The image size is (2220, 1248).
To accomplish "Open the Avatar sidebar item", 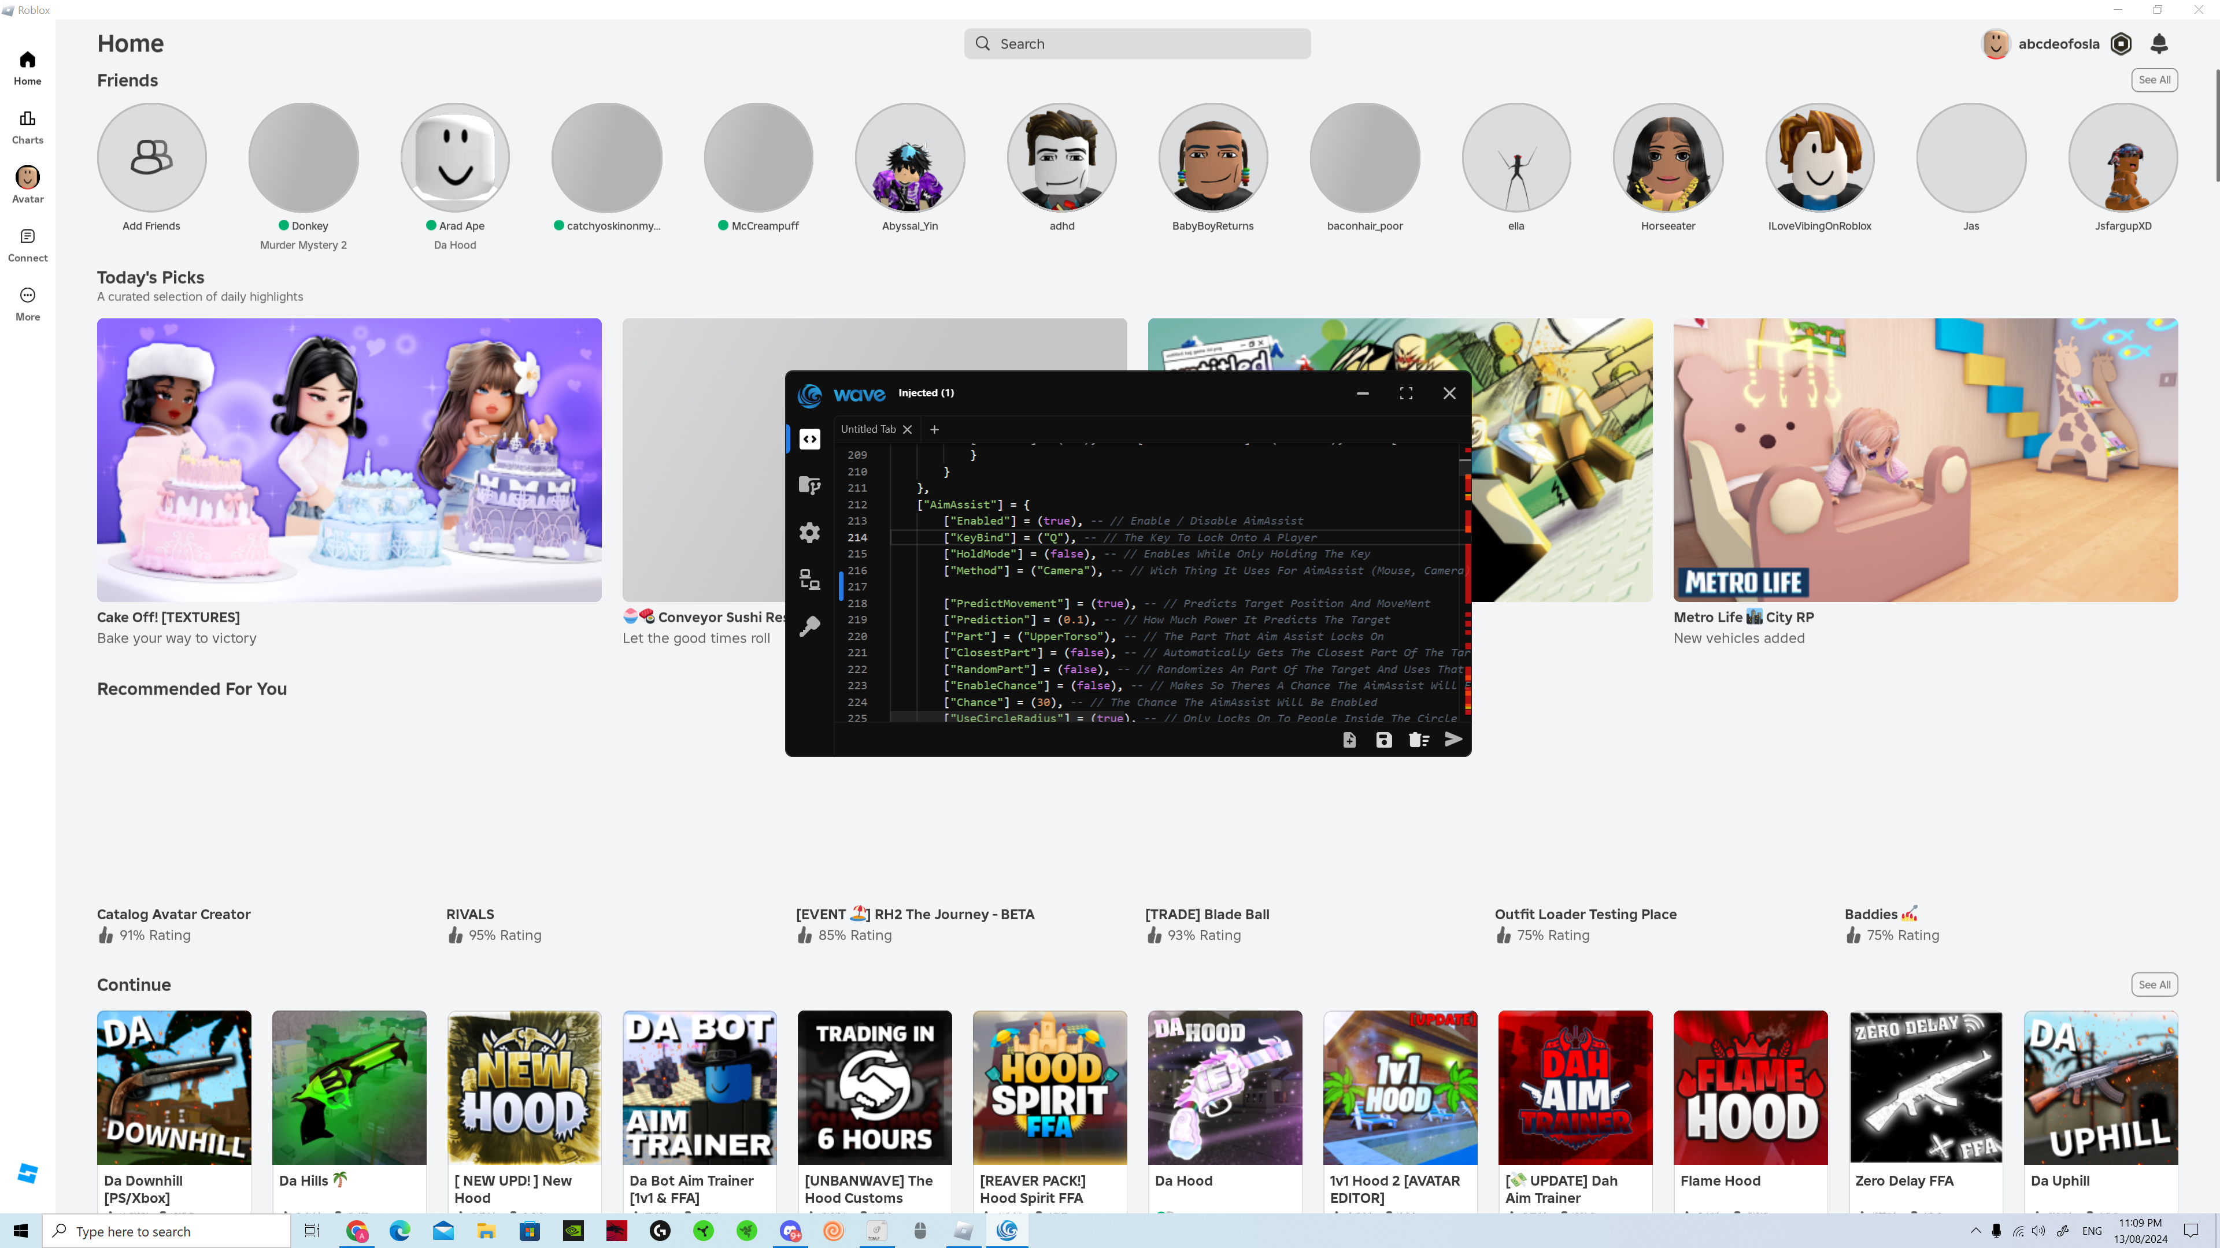I will (x=28, y=185).
